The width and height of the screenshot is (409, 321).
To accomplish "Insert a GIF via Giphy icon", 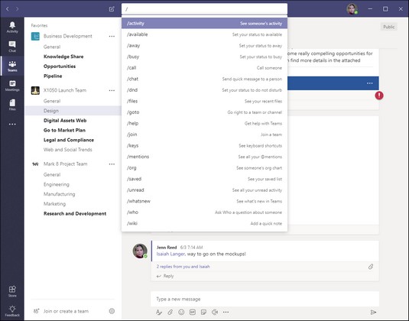I will point(193,312).
